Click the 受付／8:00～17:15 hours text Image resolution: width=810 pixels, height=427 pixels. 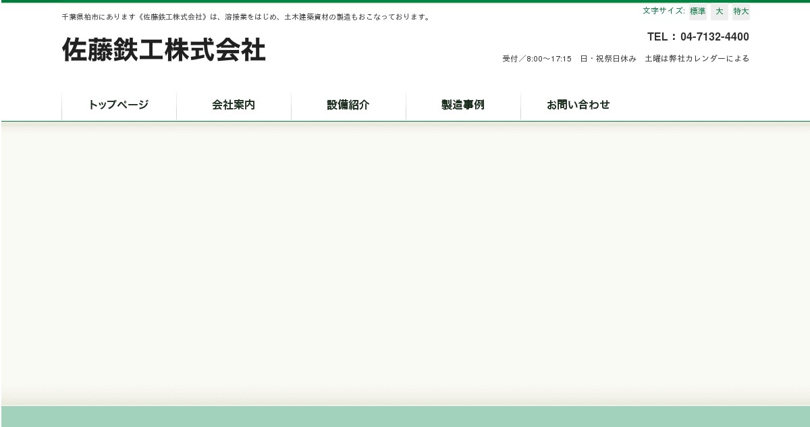pyautogui.click(x=626, y=59)
